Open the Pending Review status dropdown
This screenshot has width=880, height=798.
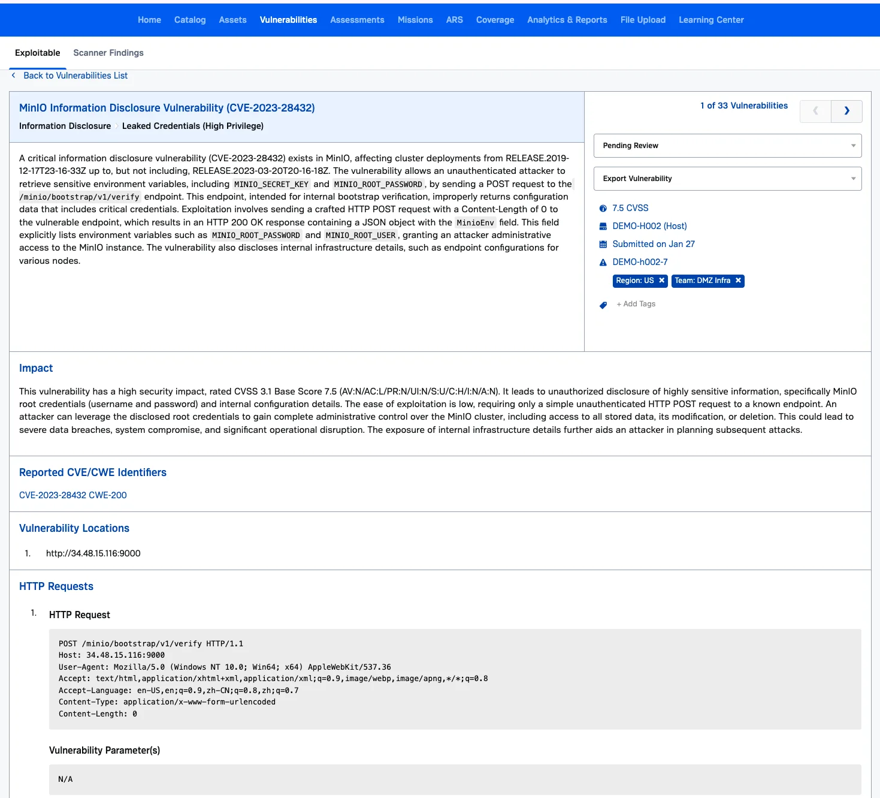click(727, 146)
